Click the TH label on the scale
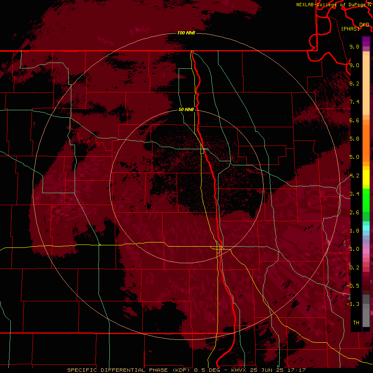The height and width of the screenshot is (373, 373). 356,323
